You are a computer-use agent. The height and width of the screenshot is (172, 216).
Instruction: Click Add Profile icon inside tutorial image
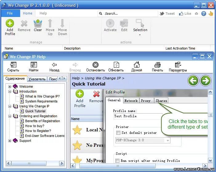tap(80, 94)
